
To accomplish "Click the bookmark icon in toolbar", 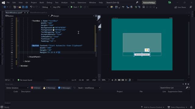I will 144,7.
